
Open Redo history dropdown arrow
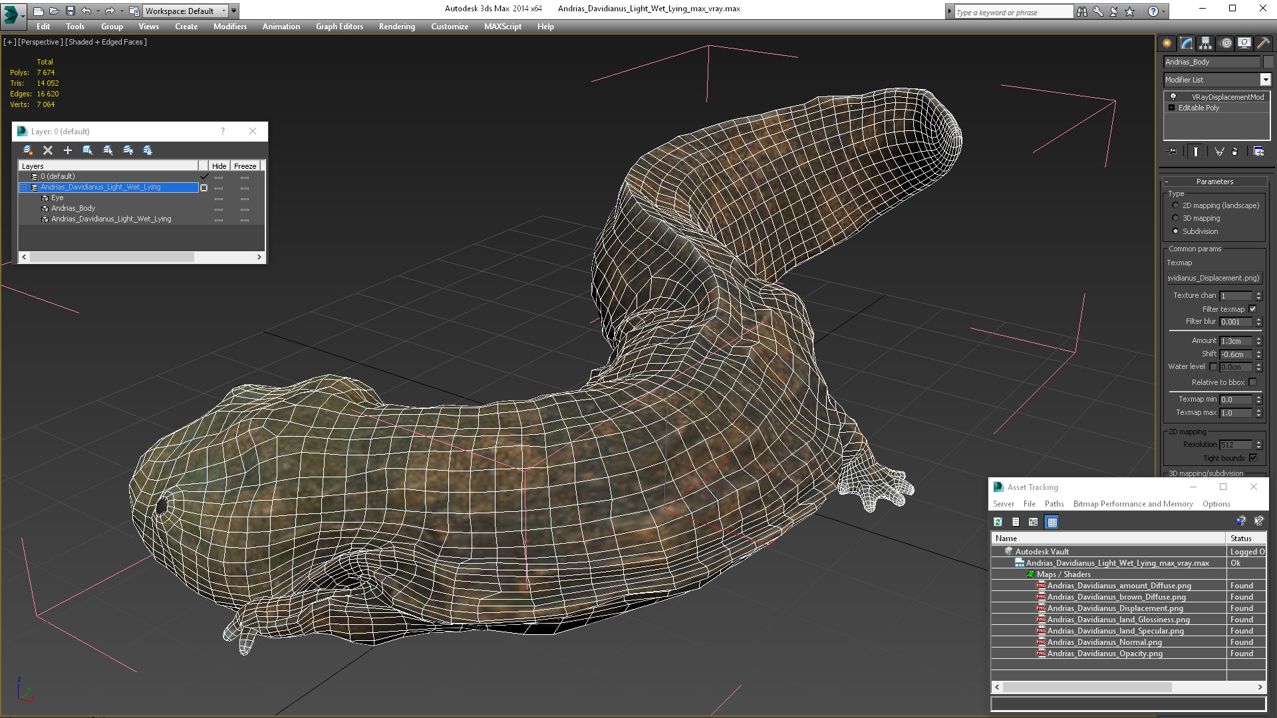click(121, 11)
